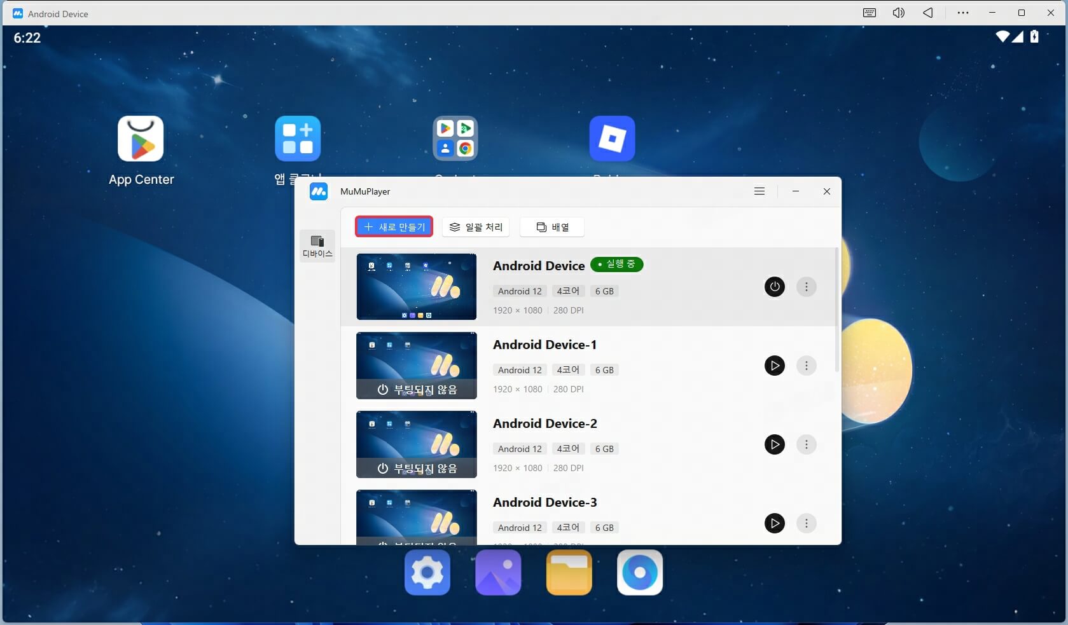Image resolution: width=1068 pixels, height=625 pixels.
Task: Open more options for Android Device-2
Action: pyautogui.click(x=807, y=444)
